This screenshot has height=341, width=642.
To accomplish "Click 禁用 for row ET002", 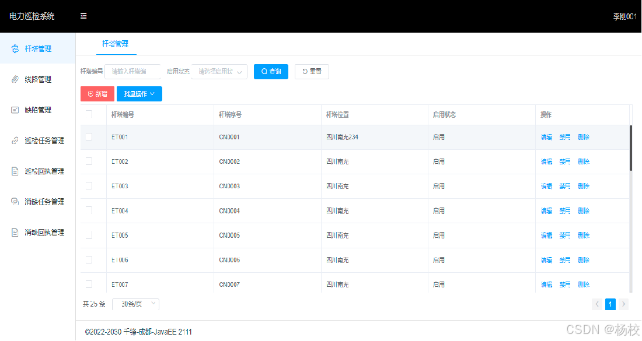I will coord(565,161).
